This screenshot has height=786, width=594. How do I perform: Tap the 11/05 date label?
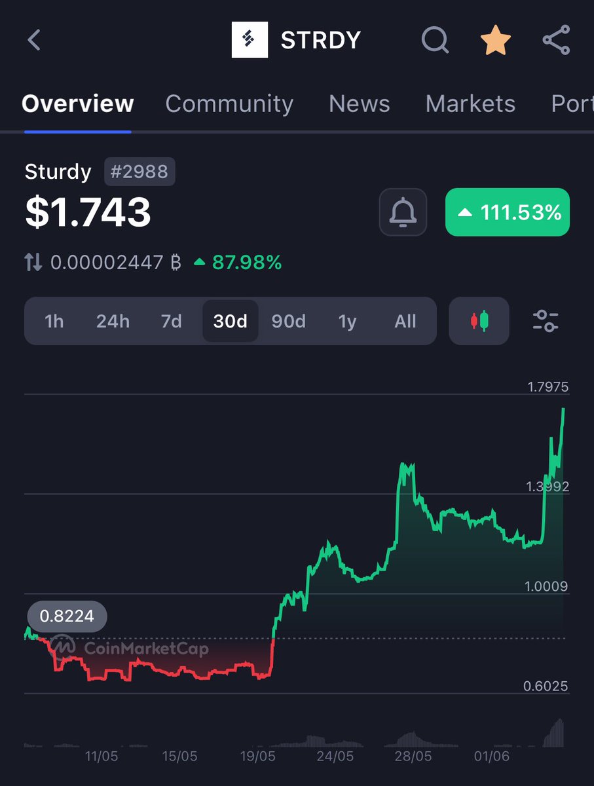point(102,756)
